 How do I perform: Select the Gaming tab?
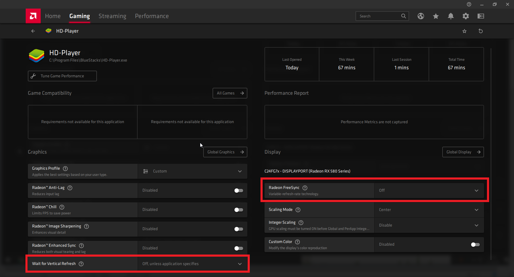(80, 16)
